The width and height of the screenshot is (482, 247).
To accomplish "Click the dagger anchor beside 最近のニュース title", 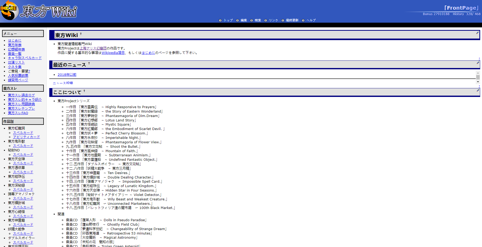I will (x=89, y=63).
